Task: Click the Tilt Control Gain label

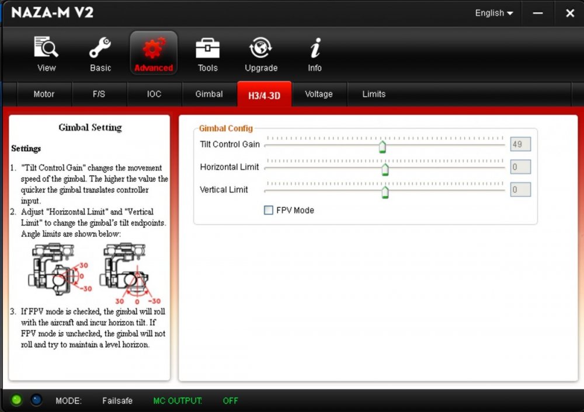Action: click(x=230, y=144)
